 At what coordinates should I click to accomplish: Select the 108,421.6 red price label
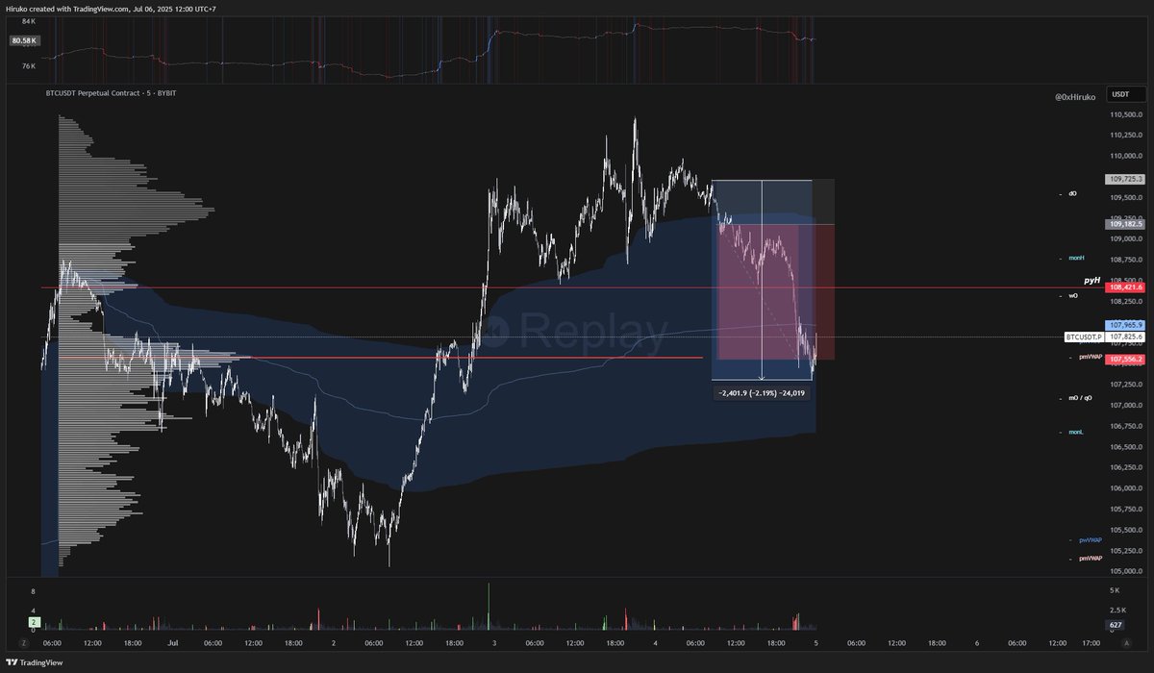[x=1126, y=287]
